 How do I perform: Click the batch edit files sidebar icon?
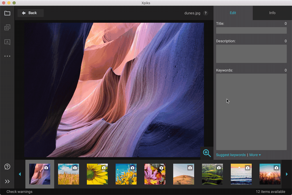(x=7, y=27)
